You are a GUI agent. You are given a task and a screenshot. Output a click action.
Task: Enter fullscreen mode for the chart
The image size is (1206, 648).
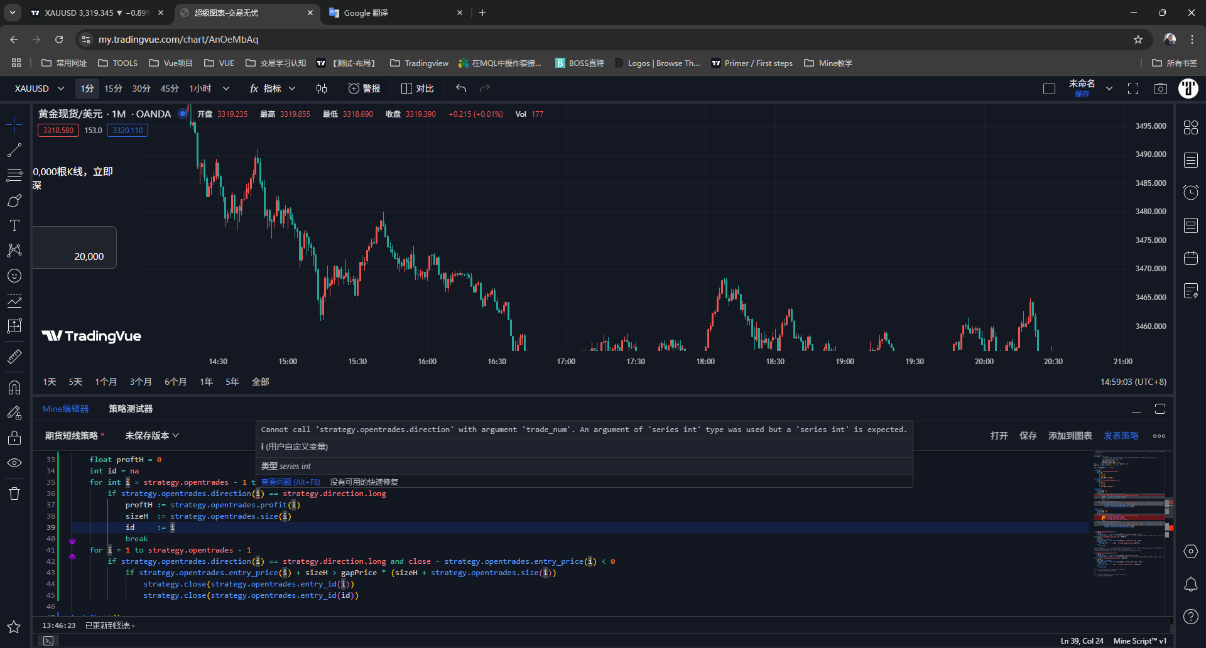click(1133, 89)
